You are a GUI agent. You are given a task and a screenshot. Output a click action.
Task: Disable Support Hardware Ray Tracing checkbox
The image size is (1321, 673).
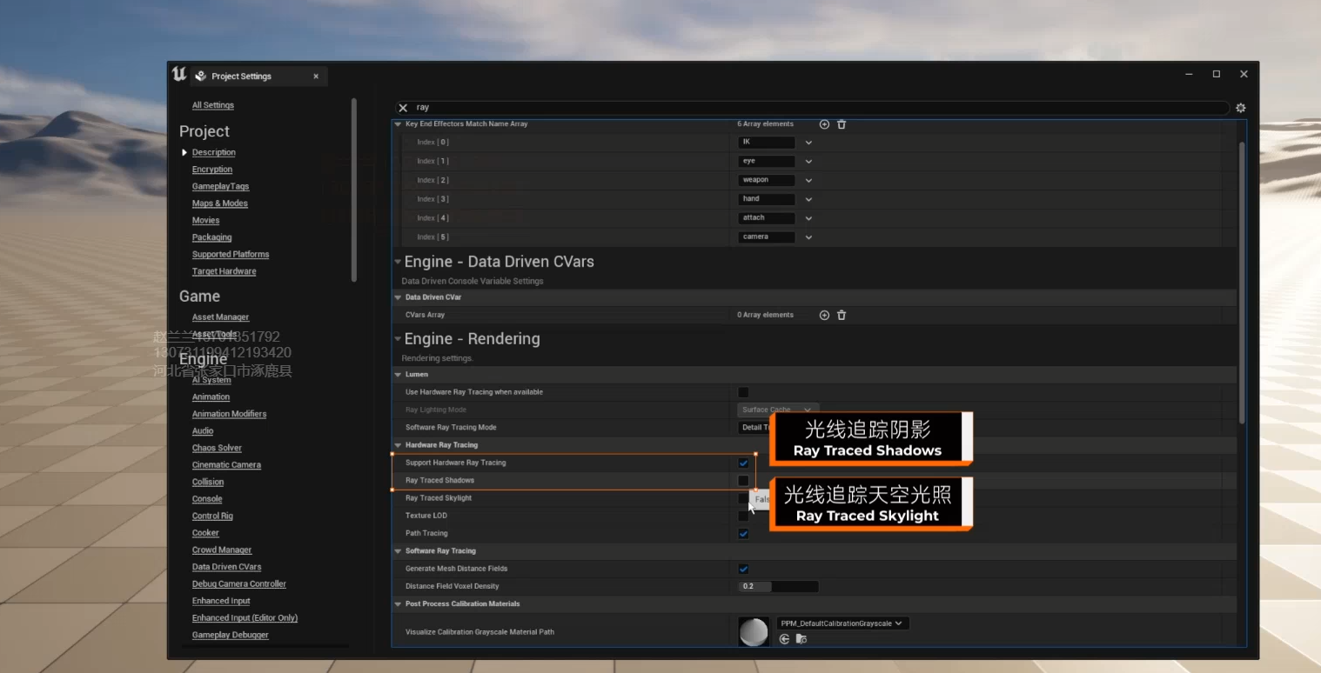743,463
